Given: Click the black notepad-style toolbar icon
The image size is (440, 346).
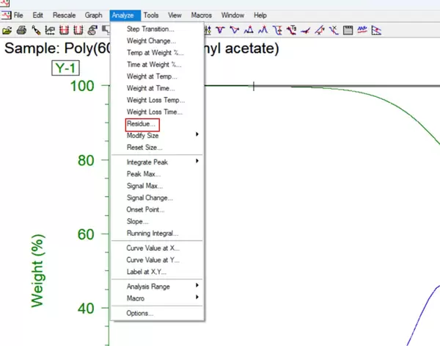Looking at the screenshot, I should (348, 30).
